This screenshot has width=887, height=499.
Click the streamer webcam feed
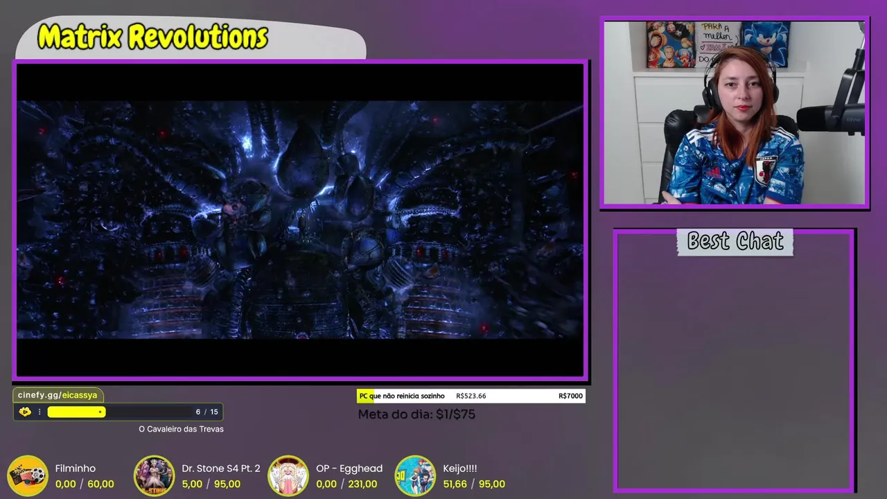click(735, 112)
